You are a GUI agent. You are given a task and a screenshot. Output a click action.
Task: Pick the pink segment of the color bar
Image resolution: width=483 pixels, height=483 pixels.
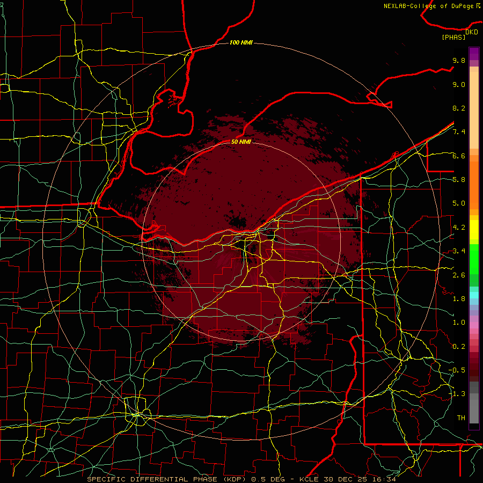point(474,325)
